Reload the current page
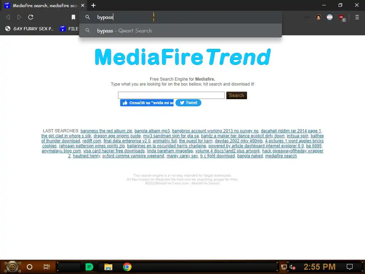Image resolution: width=365 pixels, height=274 pixels. [x=31, y=17]
